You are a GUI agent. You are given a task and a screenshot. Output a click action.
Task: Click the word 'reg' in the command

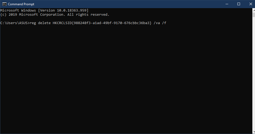click(x=33, y=23)
